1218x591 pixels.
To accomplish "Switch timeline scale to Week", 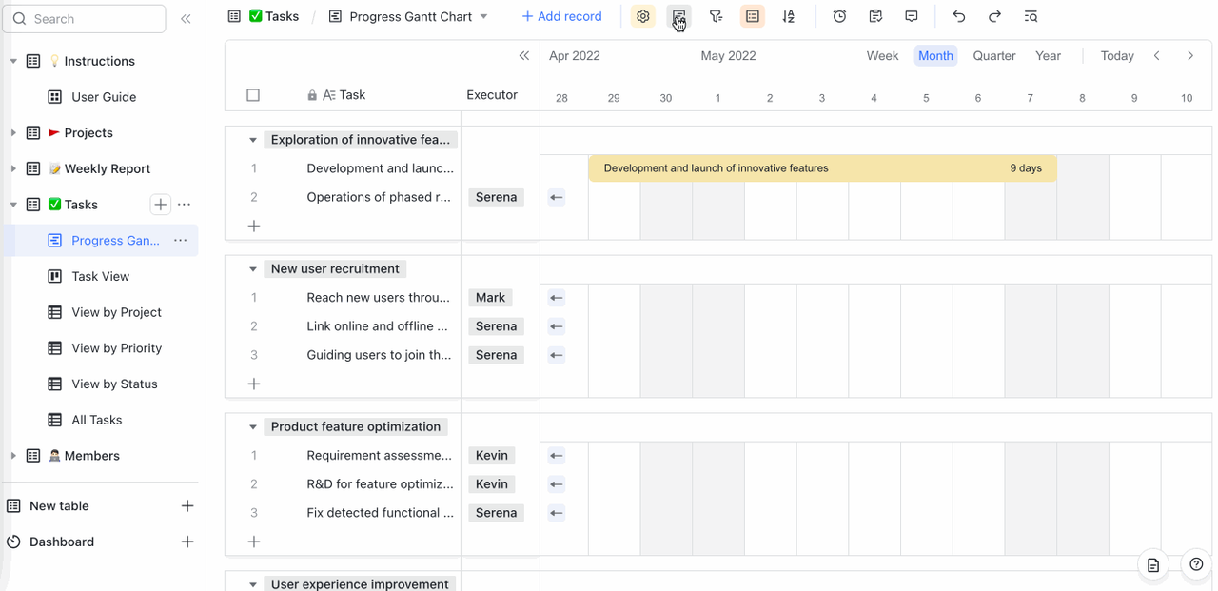I will (x=882, y=56).
